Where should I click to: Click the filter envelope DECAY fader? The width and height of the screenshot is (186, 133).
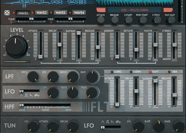(136, 91)
